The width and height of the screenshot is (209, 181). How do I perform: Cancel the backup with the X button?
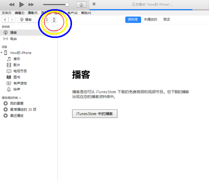(x=94, y=4)
